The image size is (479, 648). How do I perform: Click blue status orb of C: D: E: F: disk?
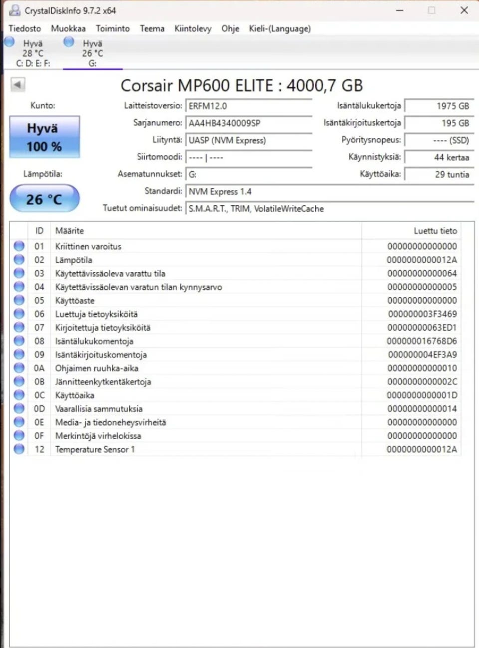pos(9,42)
